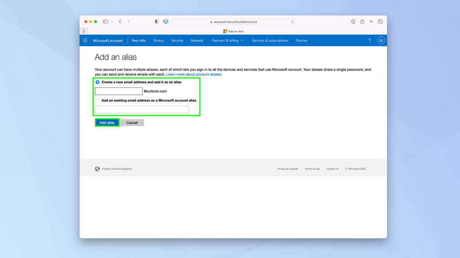The width and height of the screenshot is (460, 258).
Task: Open Learn more about account aliases link
Action: pos(195,74)
